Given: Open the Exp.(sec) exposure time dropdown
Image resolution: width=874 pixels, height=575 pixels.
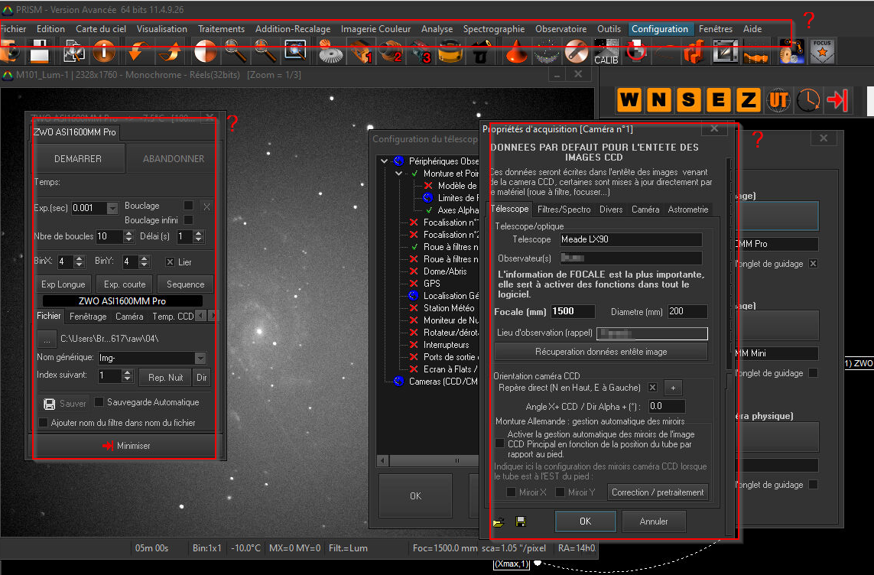Looking at the screenshot, I should point(112,208).
